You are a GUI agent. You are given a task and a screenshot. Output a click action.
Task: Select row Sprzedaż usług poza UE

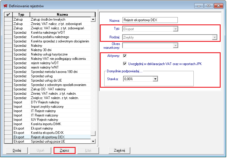[47, 141]
